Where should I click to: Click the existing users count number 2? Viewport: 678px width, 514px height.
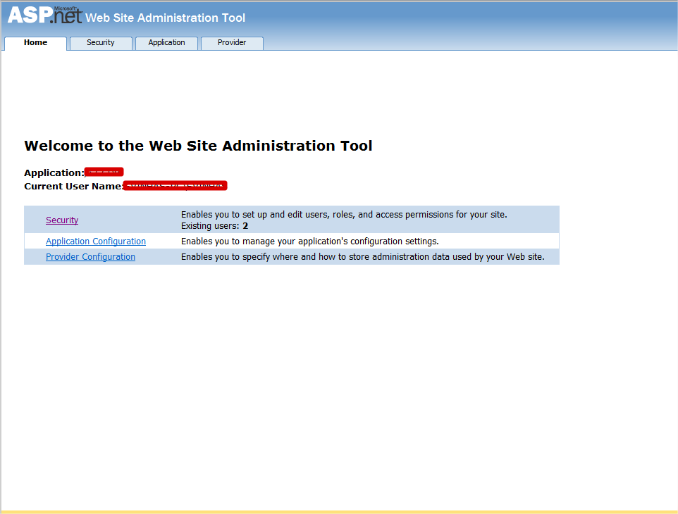coord(245,227)
